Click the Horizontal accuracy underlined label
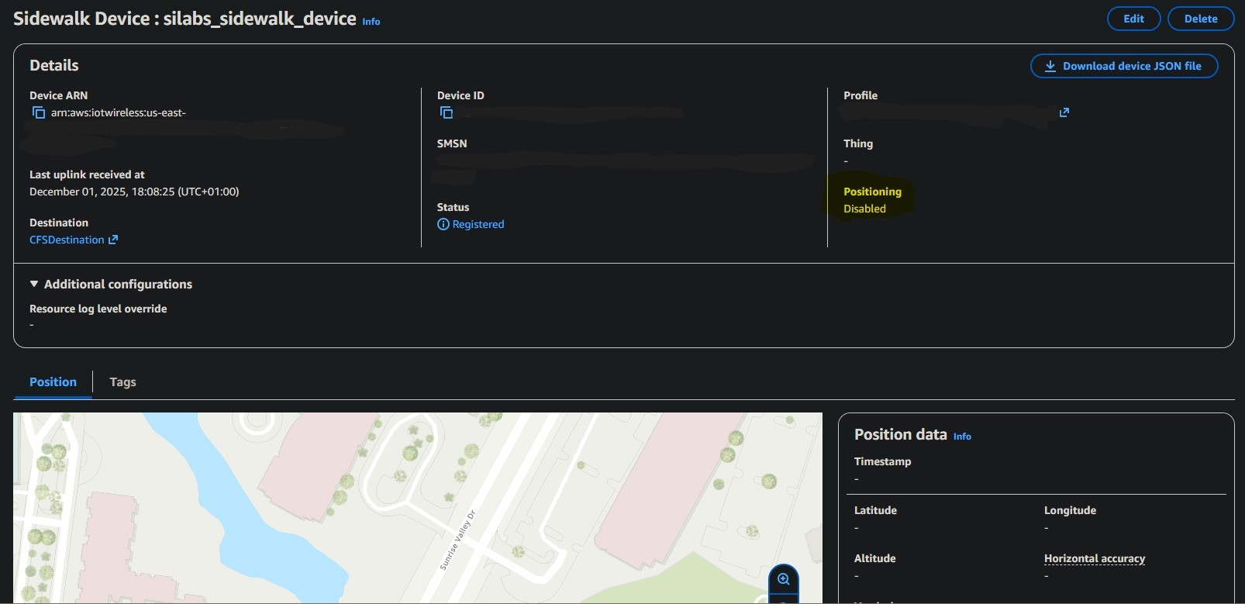This screenshot has height=604, width=1245. pos(1094,558)
